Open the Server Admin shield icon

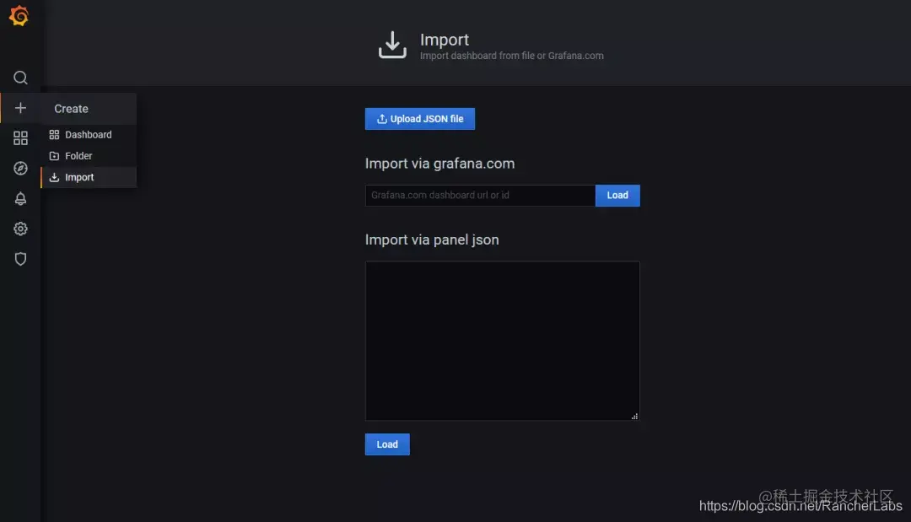pyautogui.click(x=20, y=258)
